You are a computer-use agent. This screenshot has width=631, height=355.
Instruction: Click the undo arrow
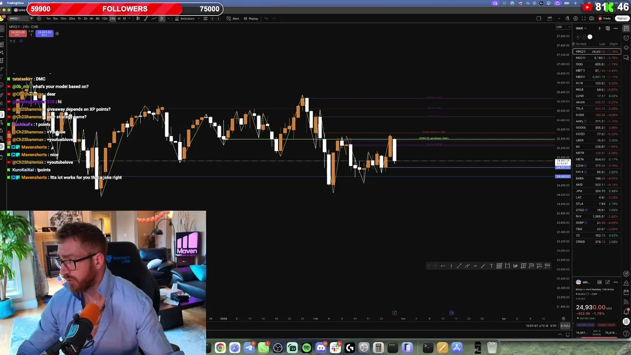266,19
